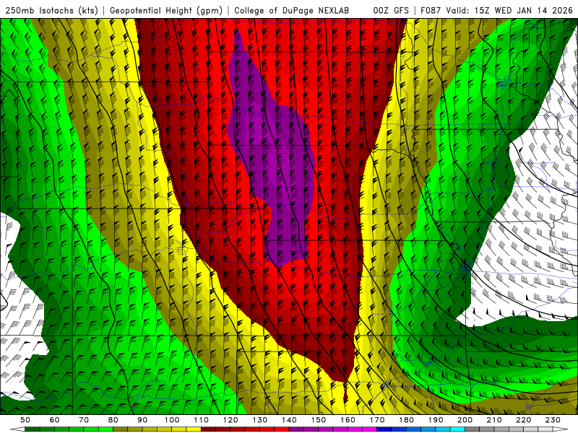
Task: Click the 100 value on the color scale
Action: point(172,420)
